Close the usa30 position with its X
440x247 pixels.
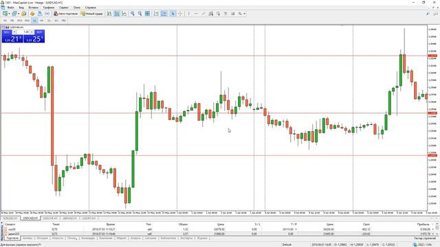433,229
